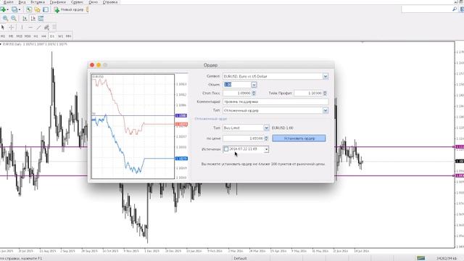Click the search magnifier icon top right
The width and height of the screenshot is (464, 261).
pyautogui.click(x=455, y=9)
